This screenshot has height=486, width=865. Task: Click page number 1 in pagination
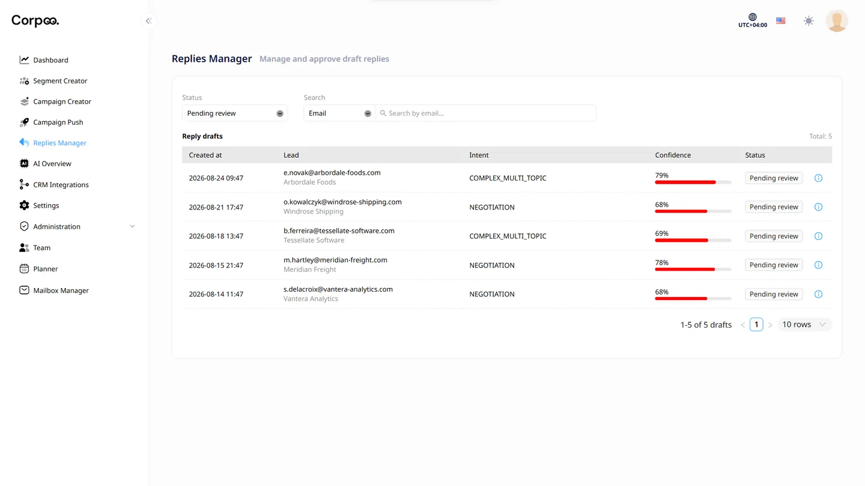tap(756, 325)
